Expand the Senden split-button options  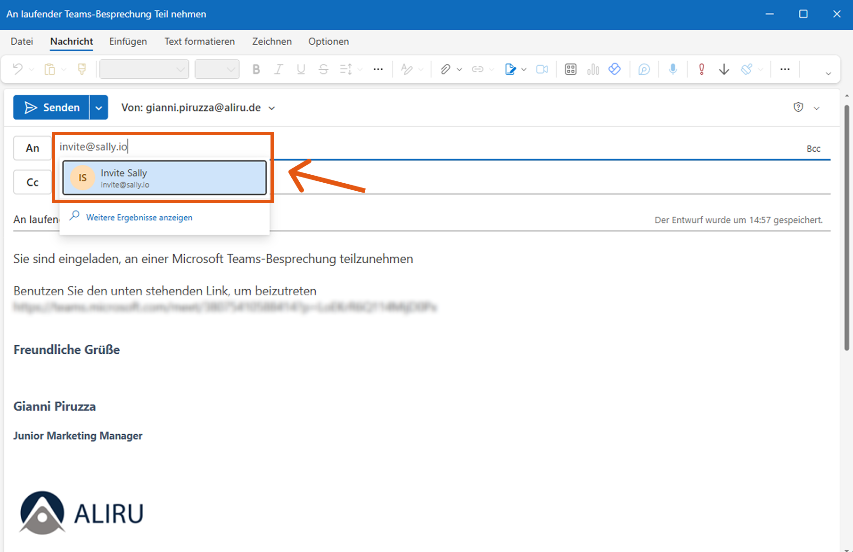point(99,107)
